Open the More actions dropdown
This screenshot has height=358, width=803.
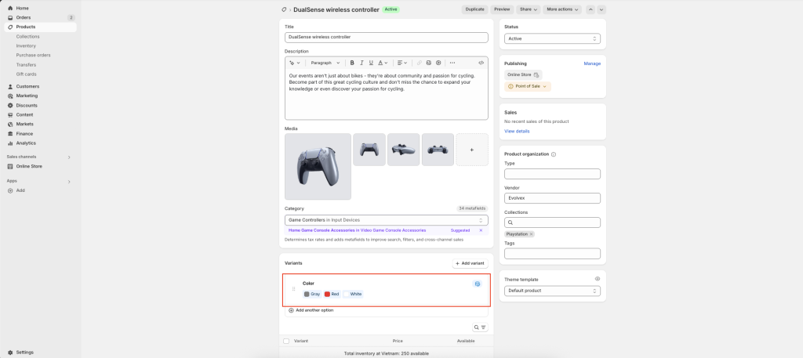pos(562,9)
